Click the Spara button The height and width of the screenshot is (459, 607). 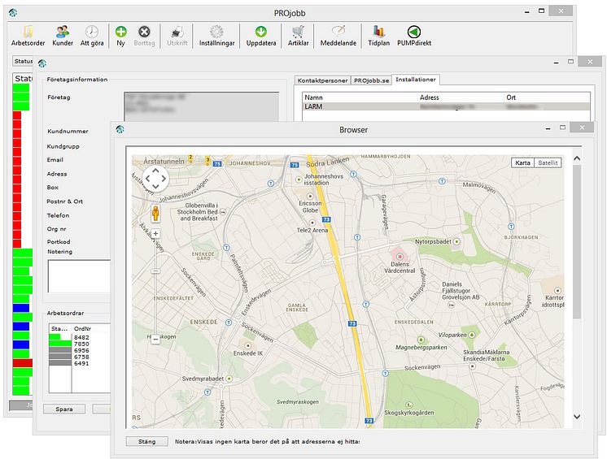point(64,409)
